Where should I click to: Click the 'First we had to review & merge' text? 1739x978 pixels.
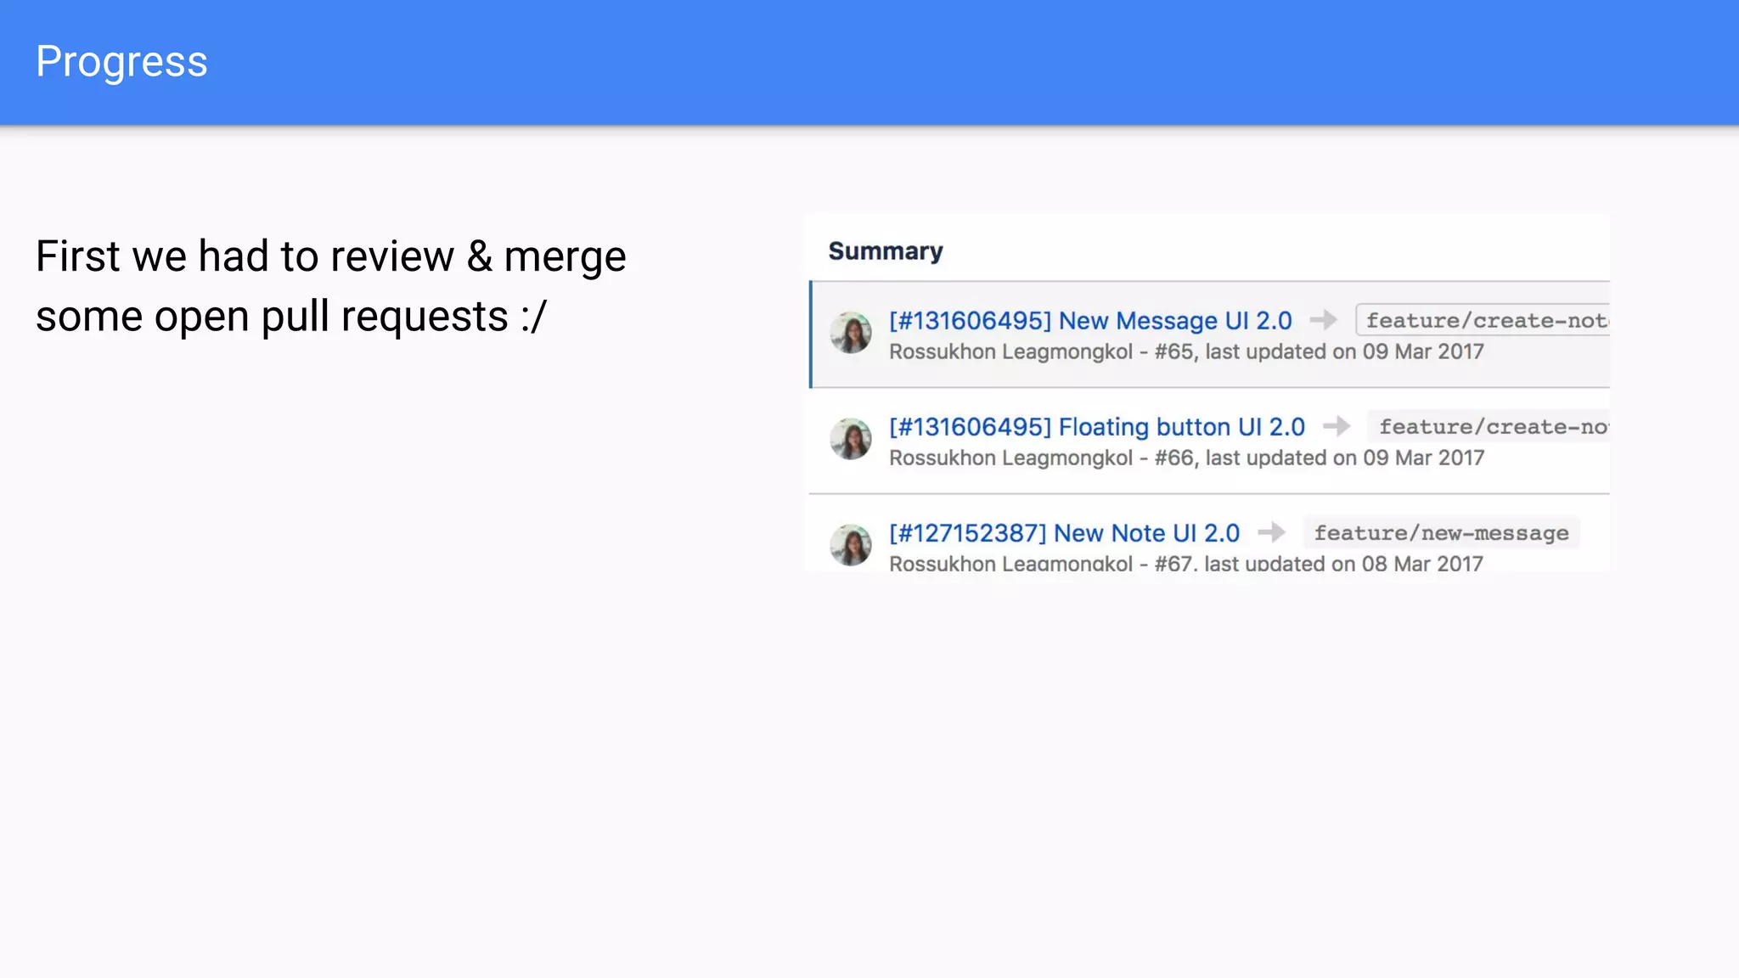pos(331,256)
